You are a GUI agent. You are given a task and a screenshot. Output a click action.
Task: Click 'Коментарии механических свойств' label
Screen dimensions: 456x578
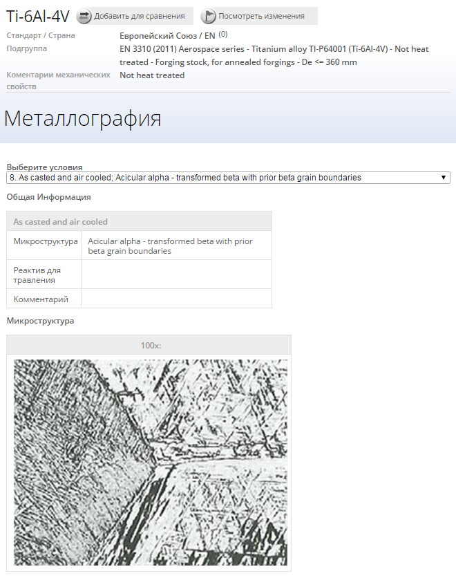(58, 80)
